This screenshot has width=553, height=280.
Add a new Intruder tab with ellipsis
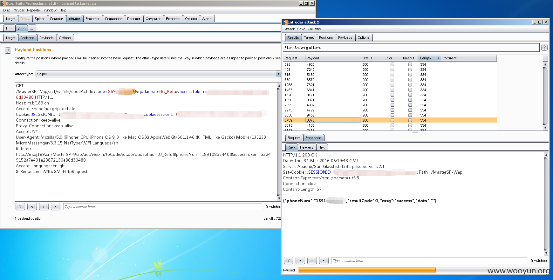pyautogui.click(x=32, y=28)
